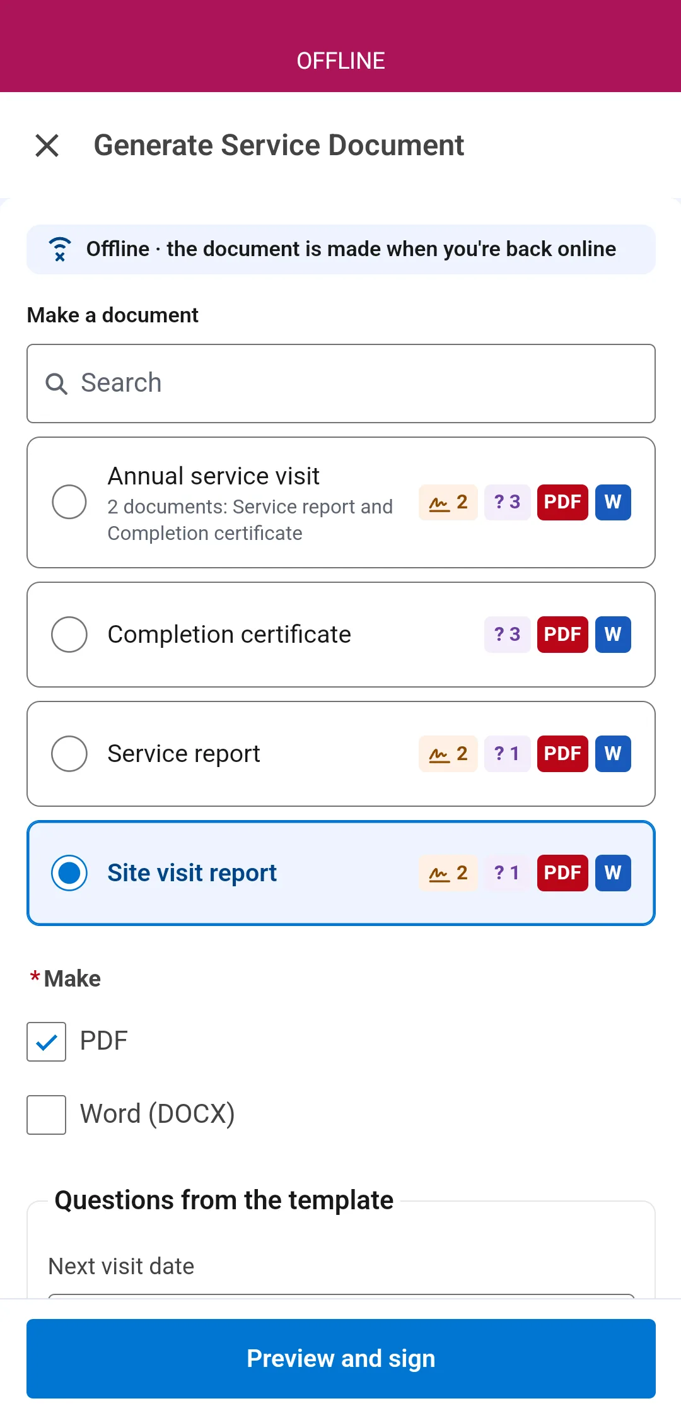Tap PDF badge on Annual service visit

point(562,502)
